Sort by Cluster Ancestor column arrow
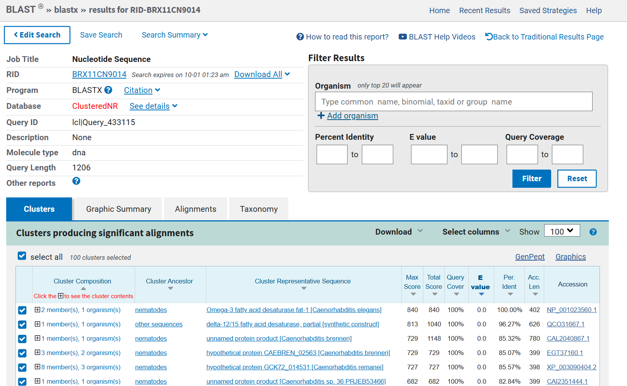The width and height of the screenshot is (627, 386). [x=170, y=288]
